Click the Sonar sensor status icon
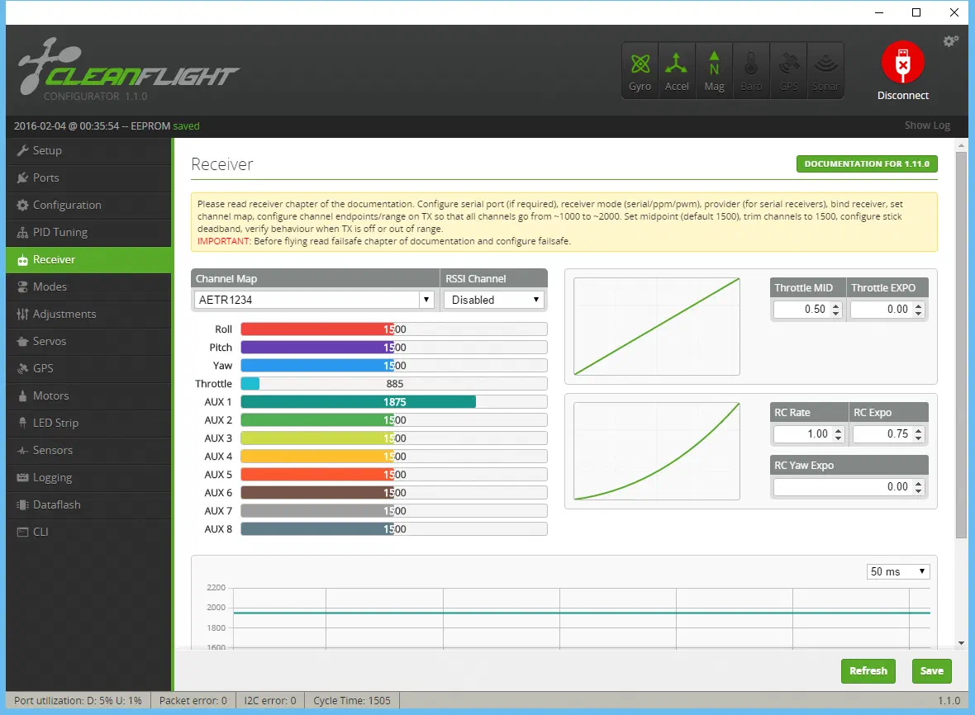The image size is (975, 715). tap(825, 71)
